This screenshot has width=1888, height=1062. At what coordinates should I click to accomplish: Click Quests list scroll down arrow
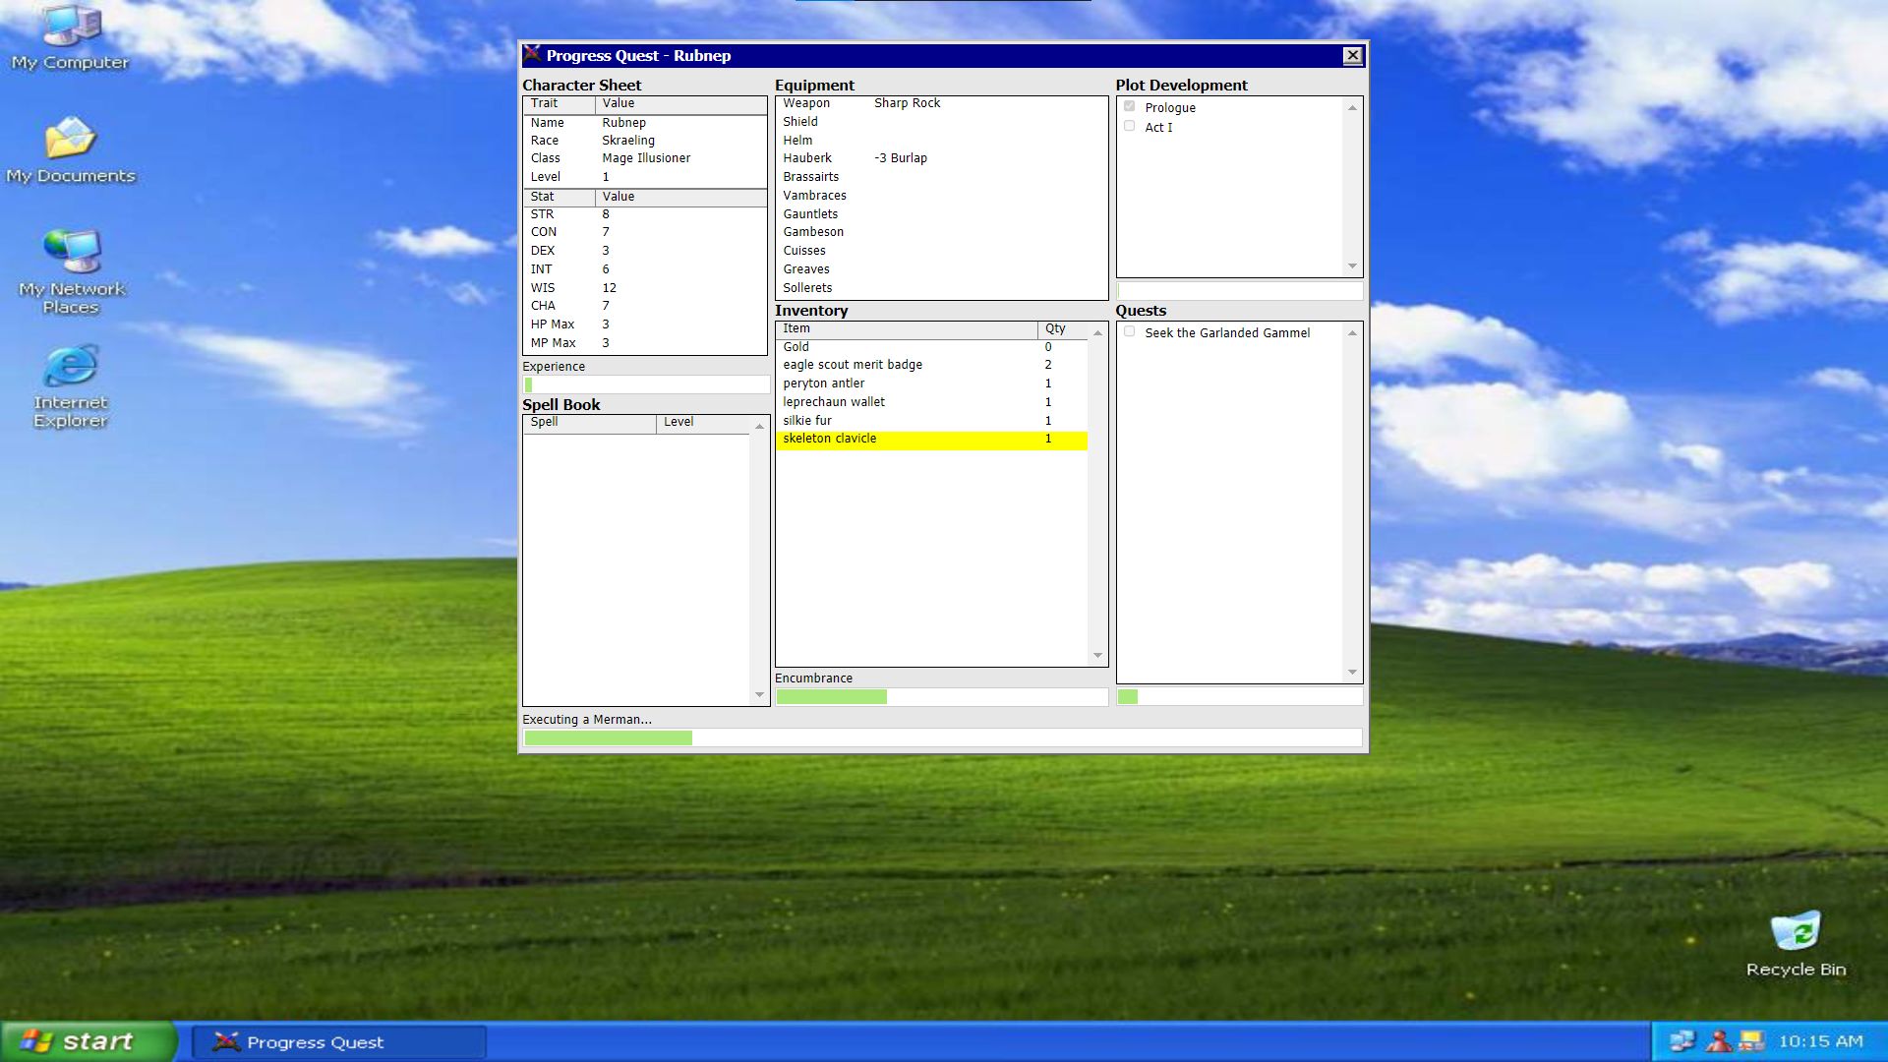[x=1352, y=673]
